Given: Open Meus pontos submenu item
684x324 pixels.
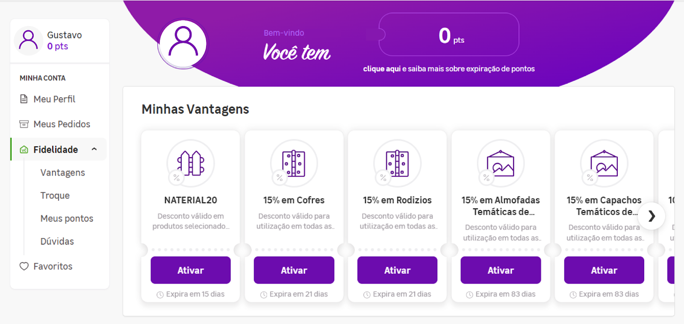Looking at the screenshot, I should [67, 219].
